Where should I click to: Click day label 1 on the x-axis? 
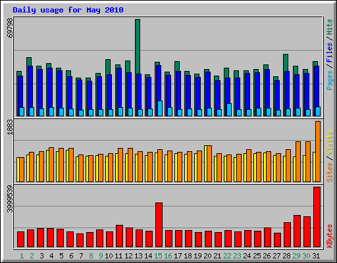tap(22, 256)
